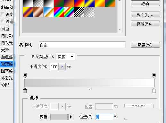Viewport: 166px width, 123px height.
Task: Select 斜面和浮雕 in the style list
Action: tap(7, 7)
